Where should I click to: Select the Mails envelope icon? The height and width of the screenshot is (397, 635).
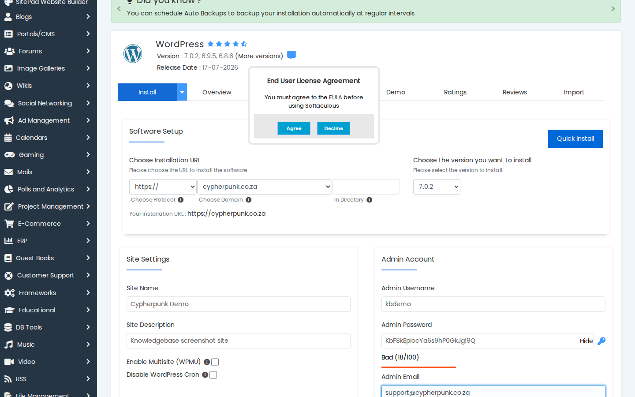click(x=8, y=172)
